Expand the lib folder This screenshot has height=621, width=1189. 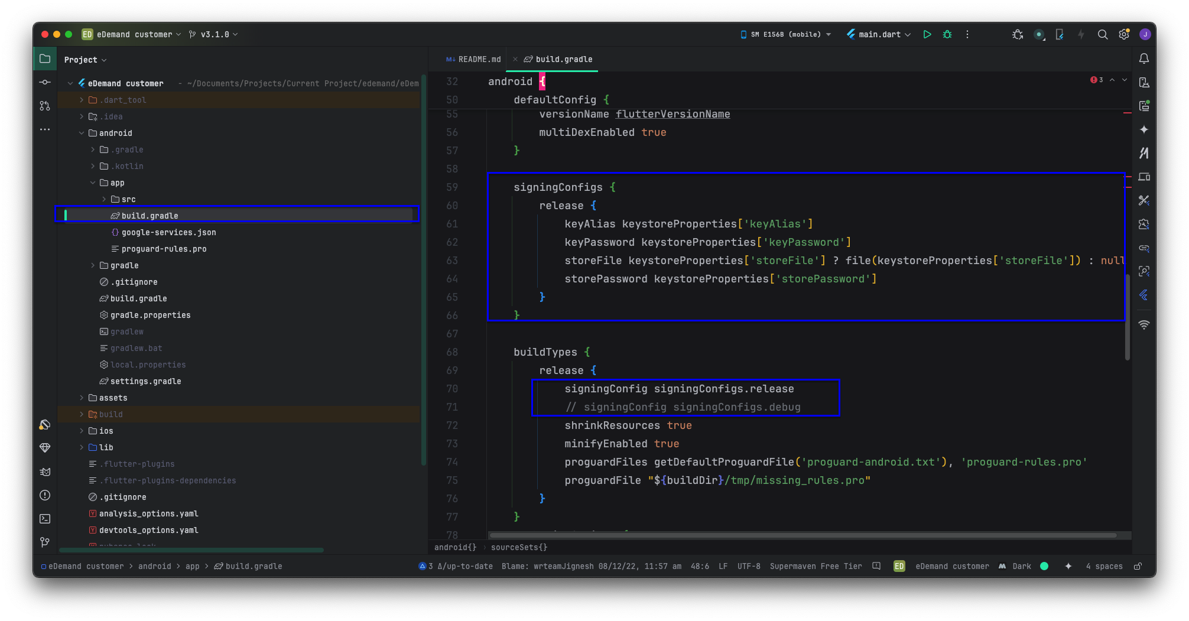(x=82, y=447)
